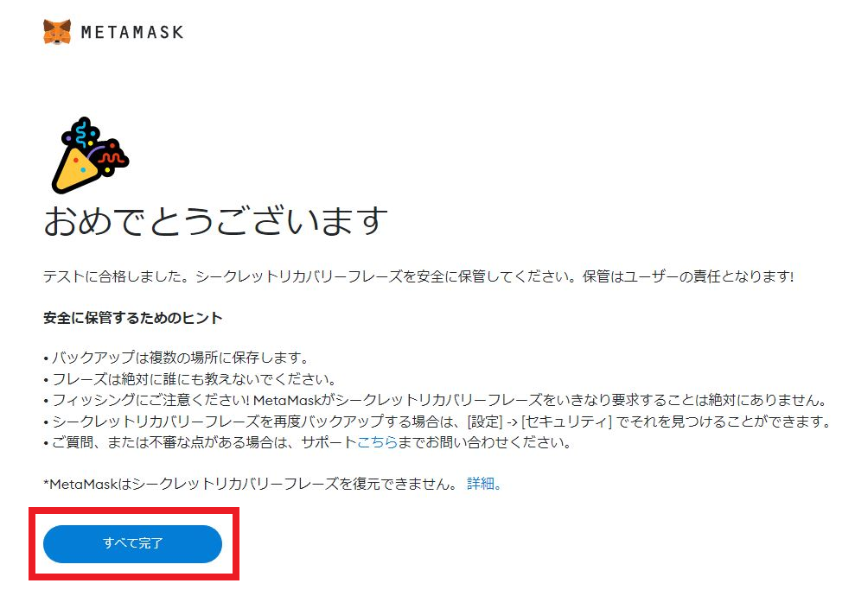Viewport: 855px width, 596px height.
Task: Click the 再度バックアップする場合 hint line
Action: 437,422
